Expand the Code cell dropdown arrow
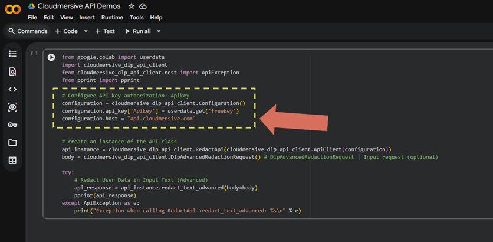Image resolution: width=493 pixels, height=242 pixels. coord(86,31)
